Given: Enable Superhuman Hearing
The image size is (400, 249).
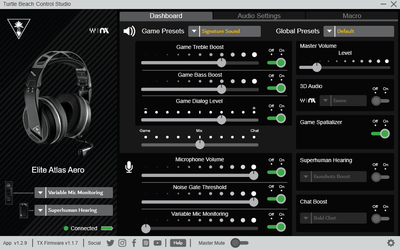Looking at the screenshot, I should point(380,176).
